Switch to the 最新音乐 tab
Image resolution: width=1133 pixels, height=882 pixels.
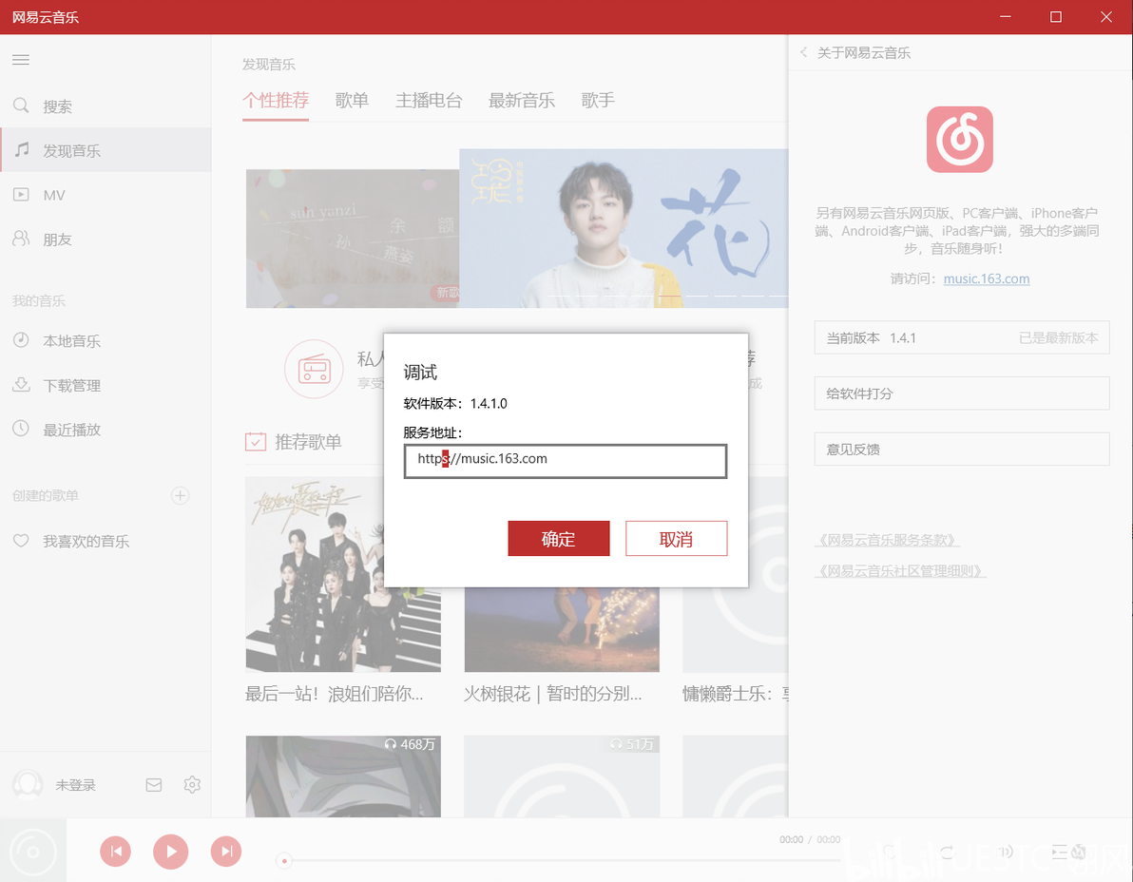click(x=522, y=101)
